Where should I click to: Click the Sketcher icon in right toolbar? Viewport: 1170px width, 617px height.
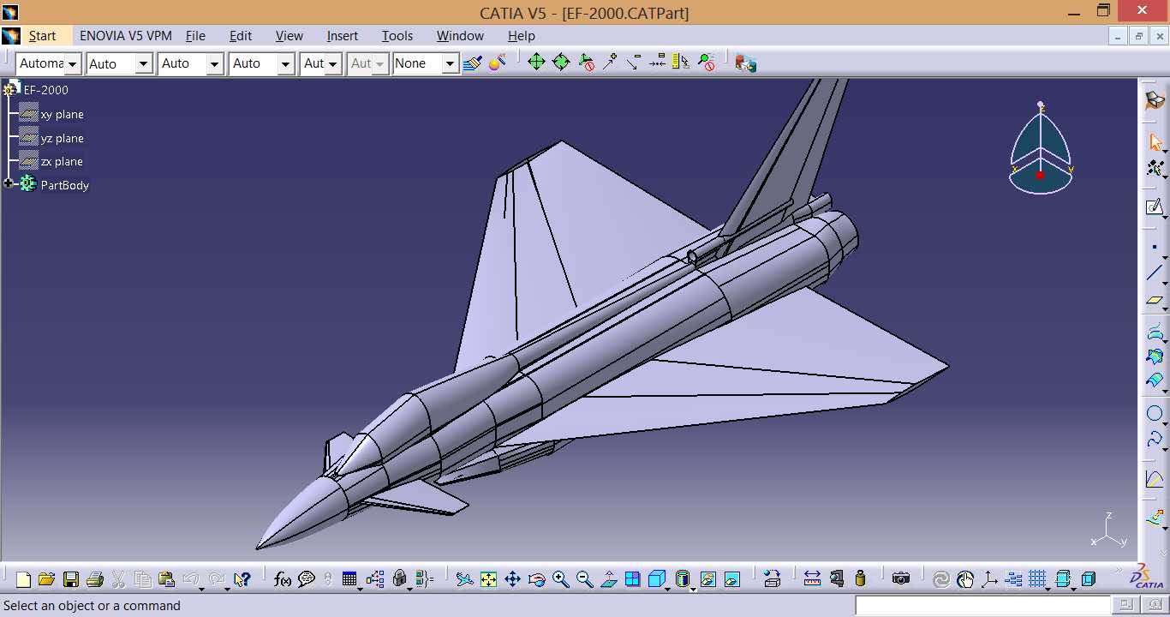(1155, 207)
